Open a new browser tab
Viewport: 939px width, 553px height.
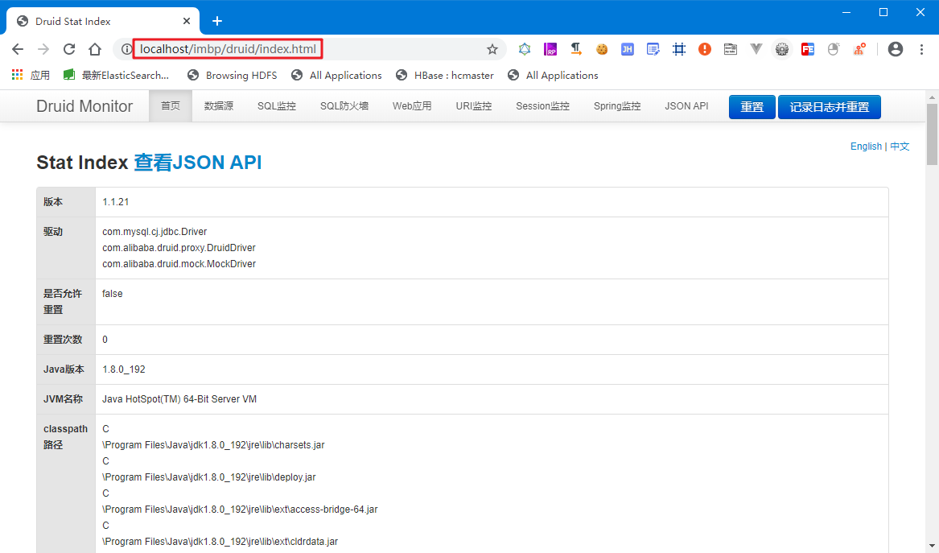tap(216, 21)
